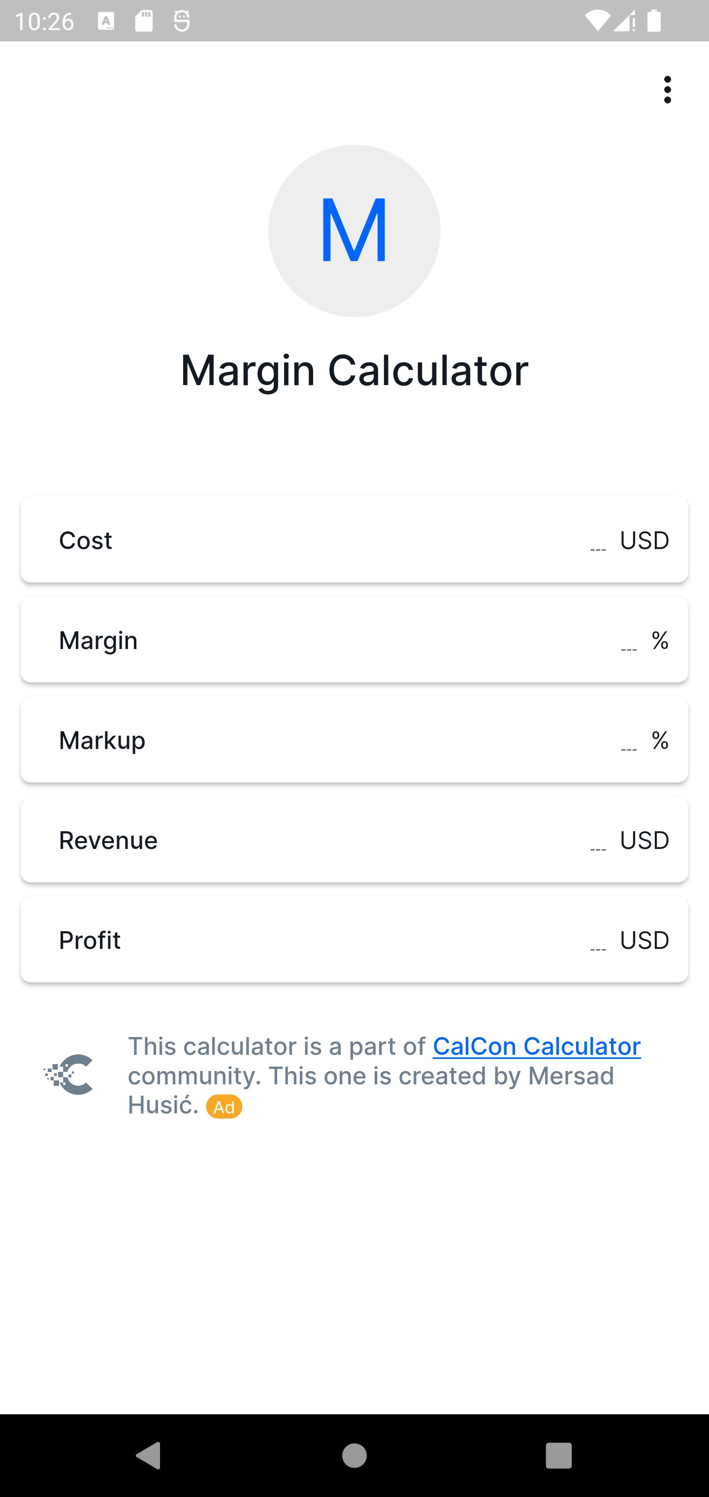Screen dimensions: 709x1497
Task: Select the Margin percentage input field
Action: pyautogui.click(x=628, y=642)
